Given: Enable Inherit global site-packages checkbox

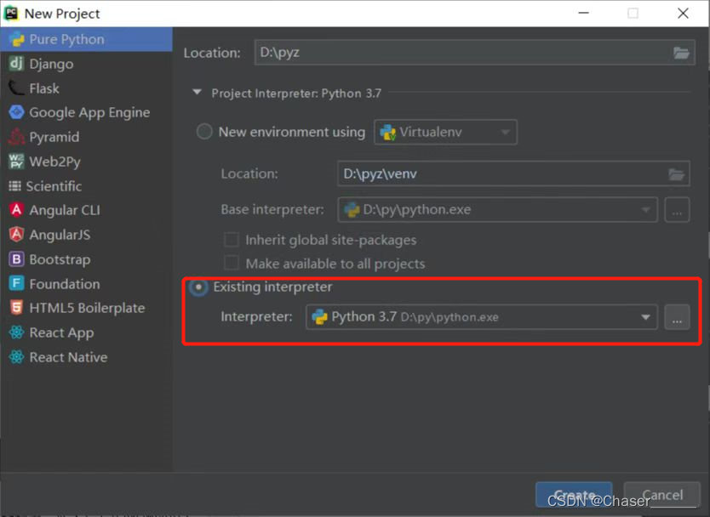Looking at the screenshot, I should (x=232, y=239).
